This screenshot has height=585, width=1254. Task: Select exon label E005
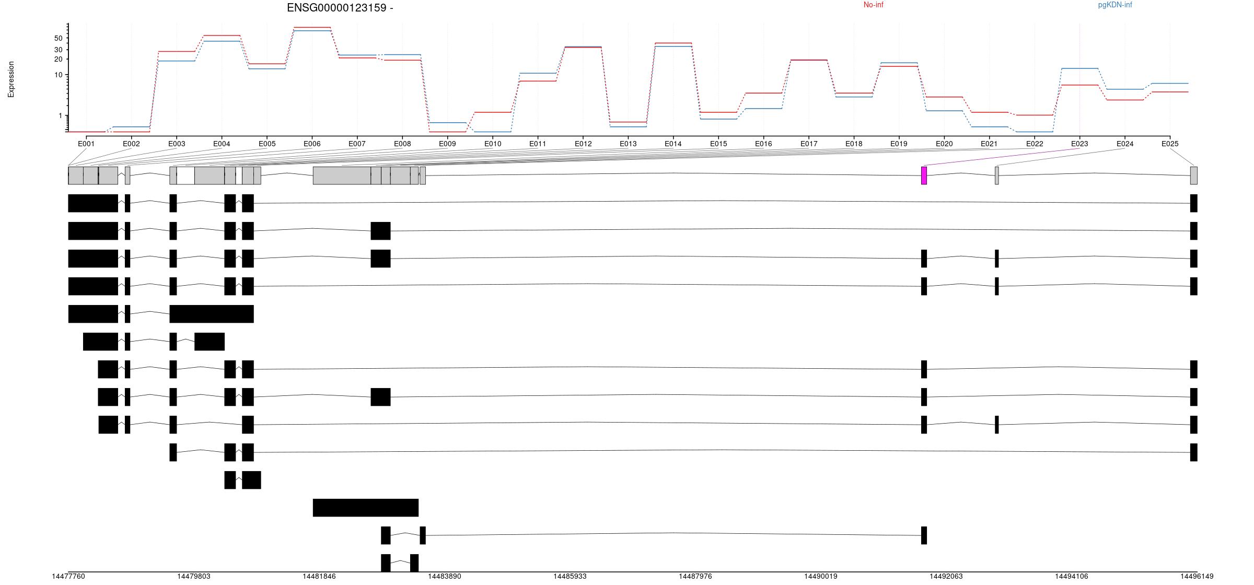(x=267, y=144)
